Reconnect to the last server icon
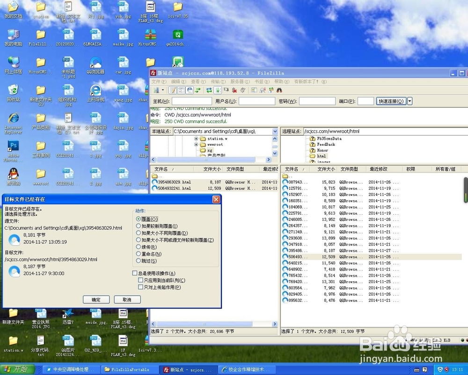The image size is (468, 375). (x=243, y=90)
